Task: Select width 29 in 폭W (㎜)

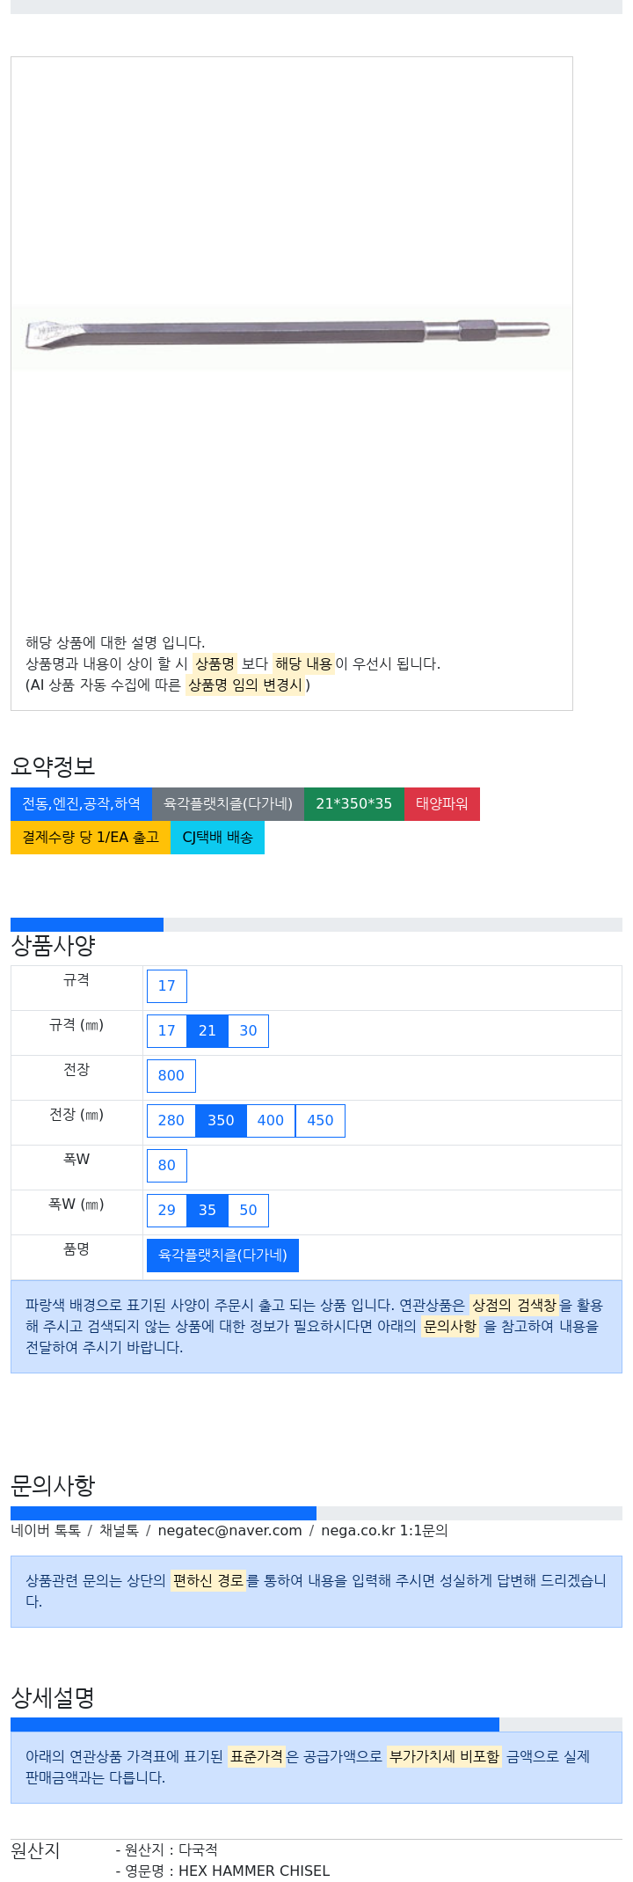Action: tap(167, 1211)
